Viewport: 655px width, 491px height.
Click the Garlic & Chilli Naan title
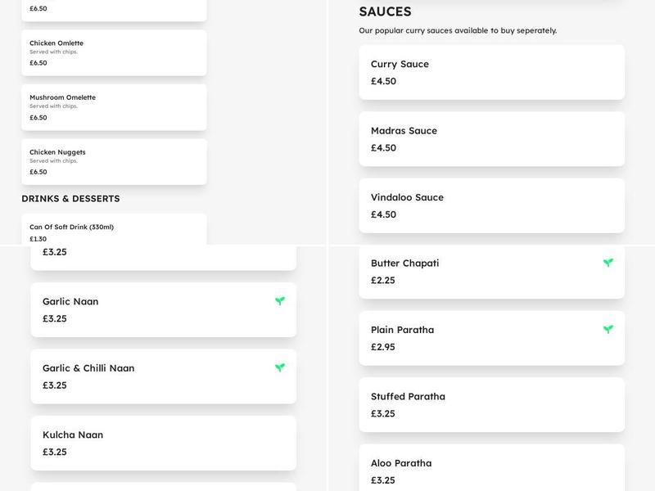click(88, 368)
